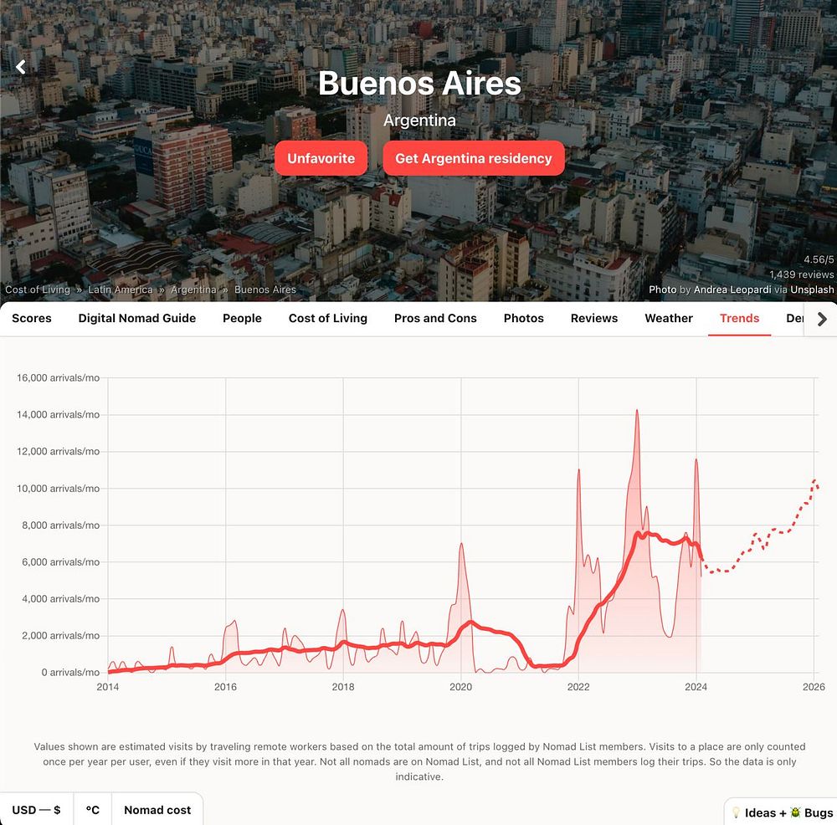Switch to the Reviews tab
Viewport: 837px width, 825px height.
pos(594,318)
